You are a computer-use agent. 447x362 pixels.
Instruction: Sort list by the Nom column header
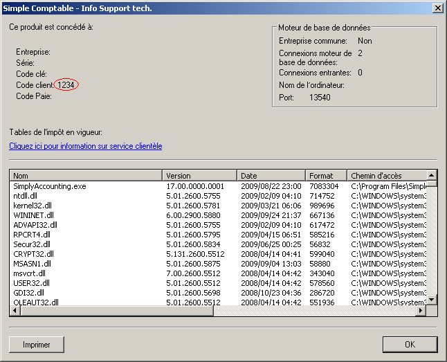86,175
